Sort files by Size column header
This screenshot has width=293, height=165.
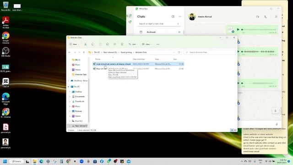[x=175, y=59]
